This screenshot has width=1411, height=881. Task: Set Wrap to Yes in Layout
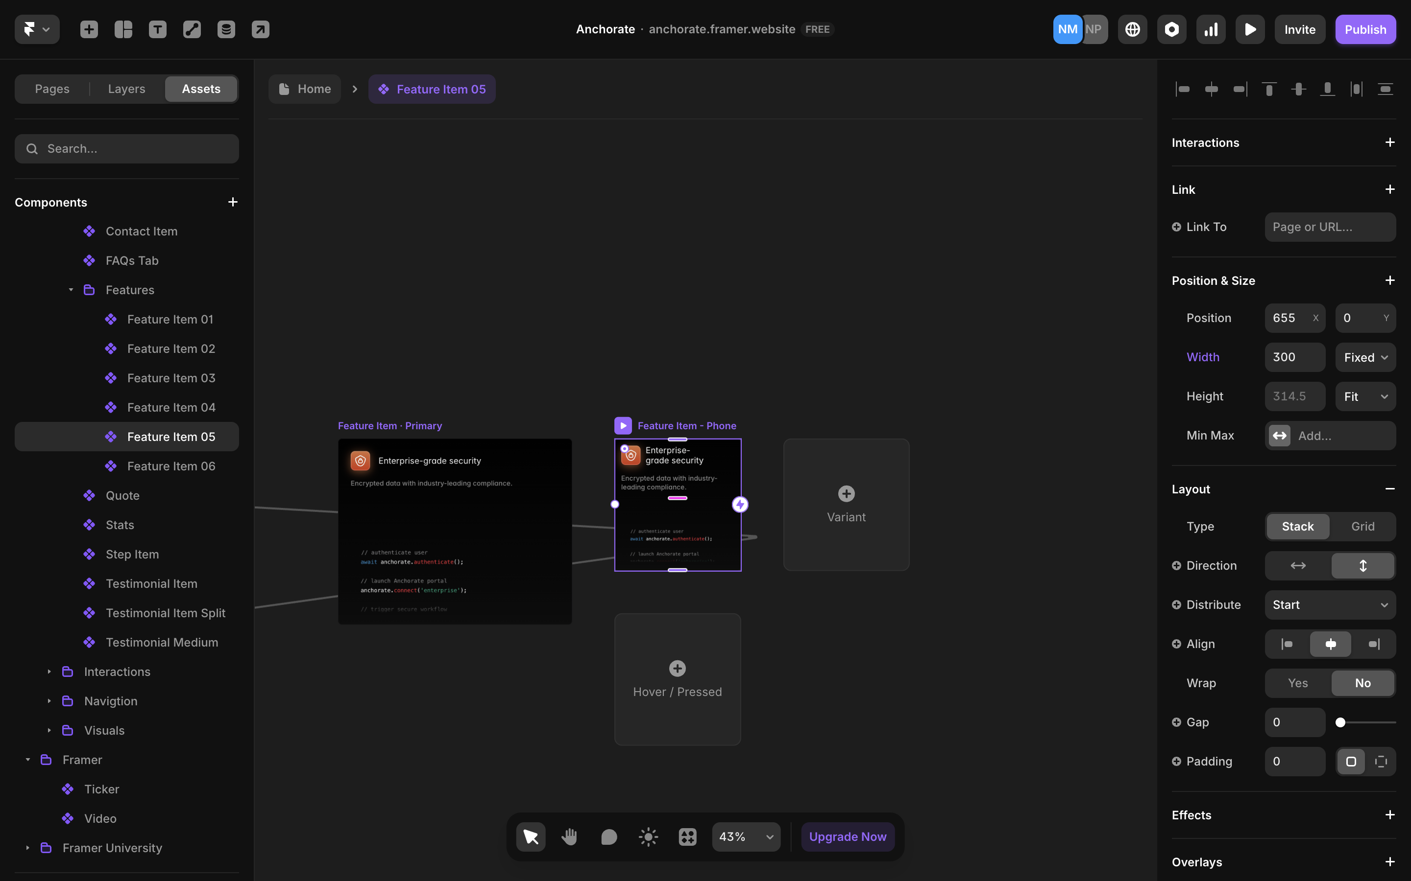point(1297,683)
